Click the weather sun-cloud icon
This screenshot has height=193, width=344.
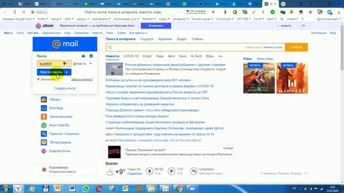coord(110,172)
